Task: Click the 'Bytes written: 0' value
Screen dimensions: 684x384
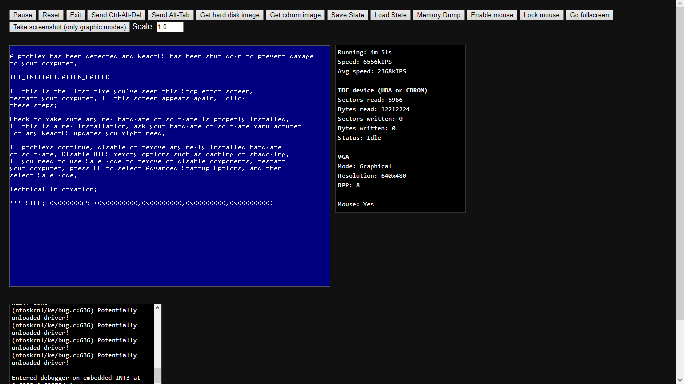Action: pos(367,128)
